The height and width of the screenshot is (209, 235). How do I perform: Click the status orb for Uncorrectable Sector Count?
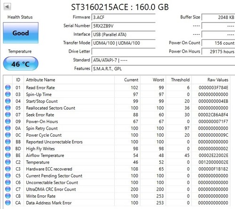click(x=8, y=182)
